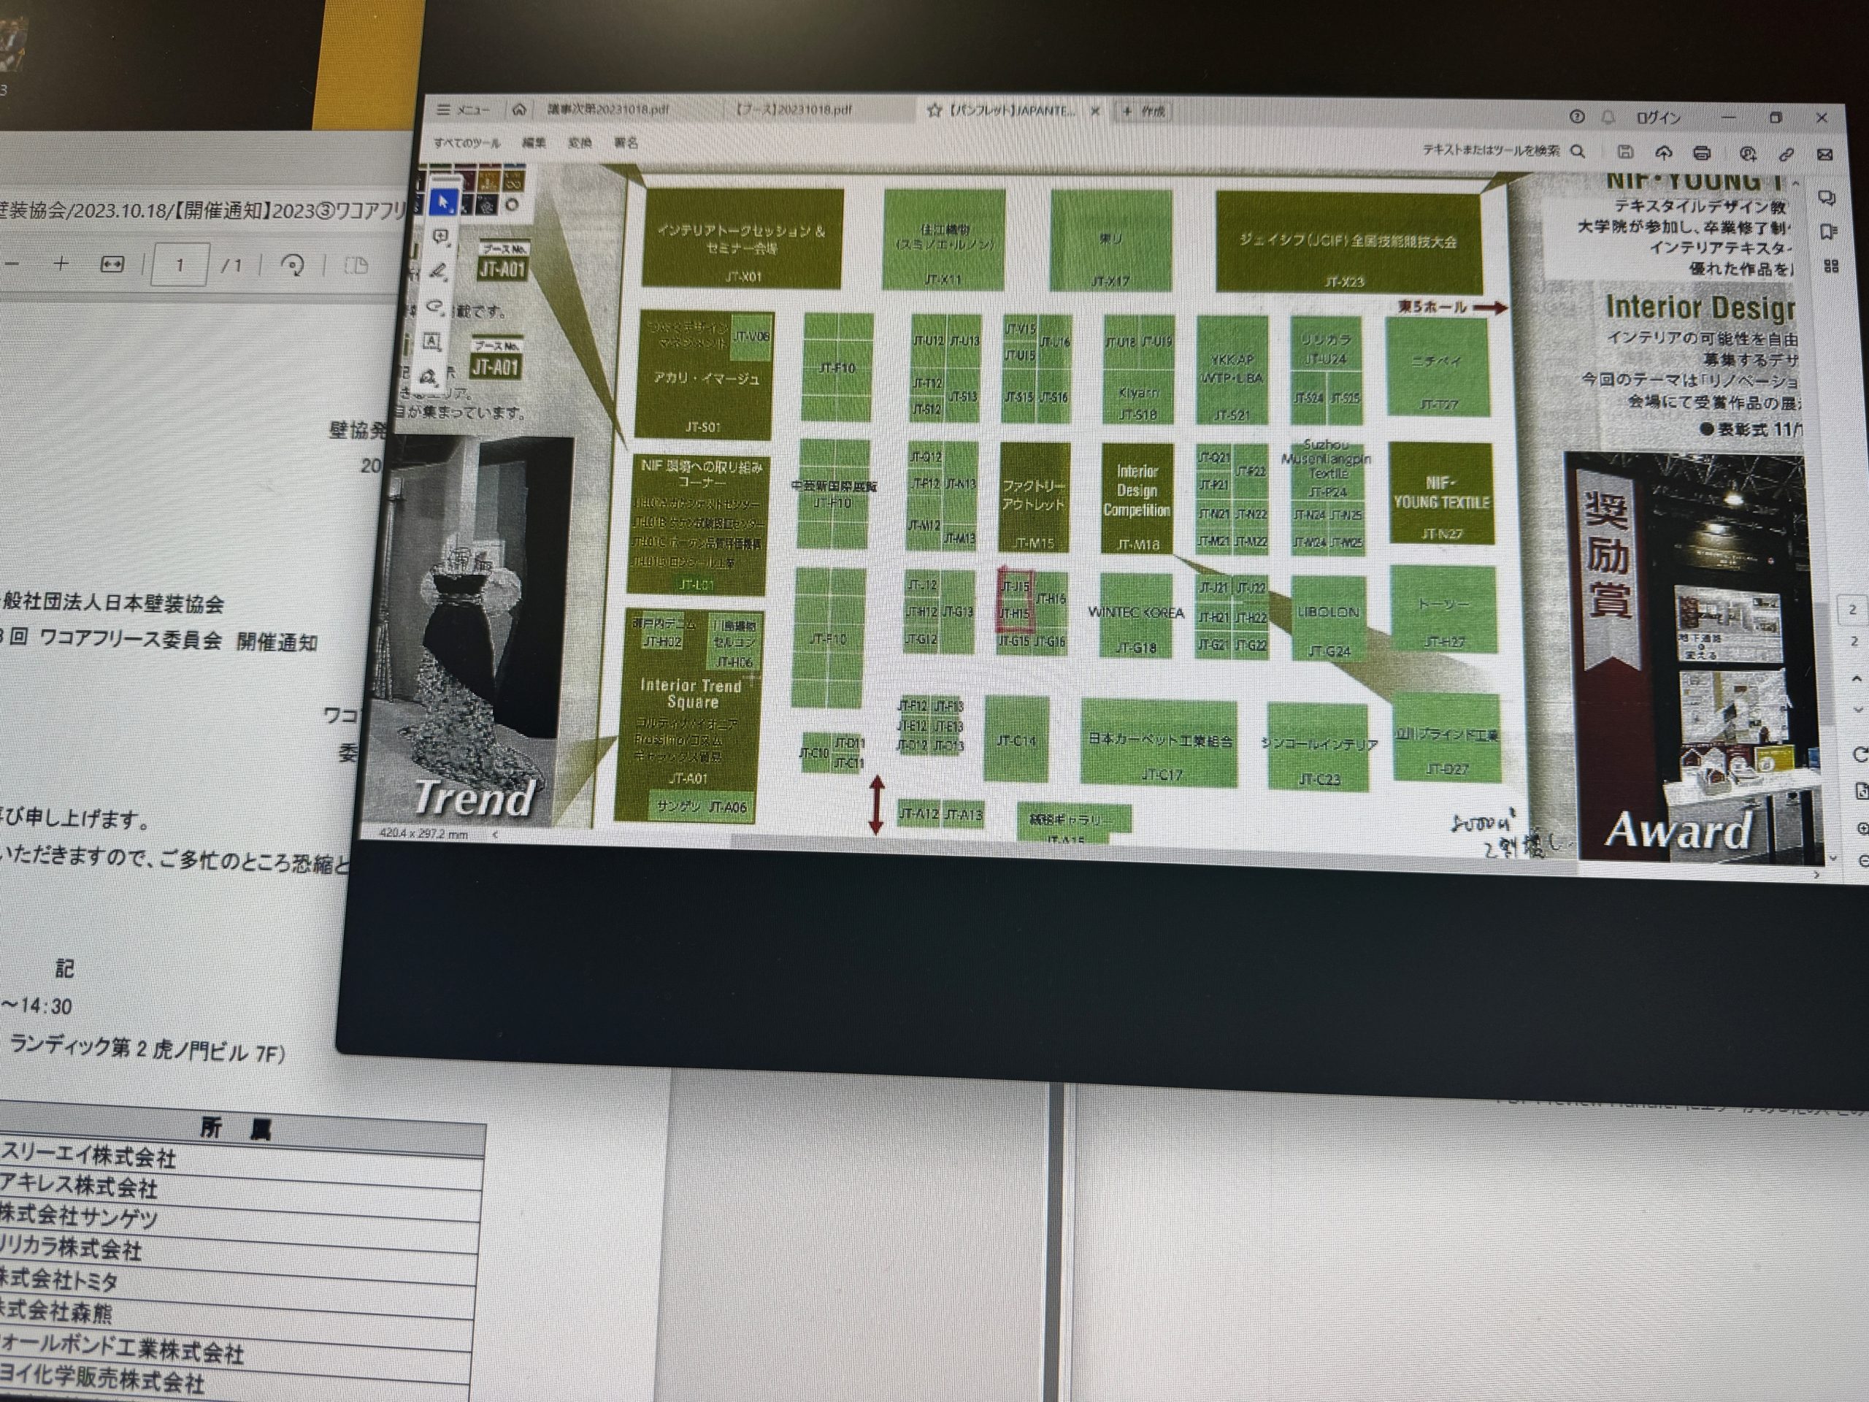The width and height of the screenshot is (1869, 1402).
Task: Select the add comment tool
Action: pos(440,237)
